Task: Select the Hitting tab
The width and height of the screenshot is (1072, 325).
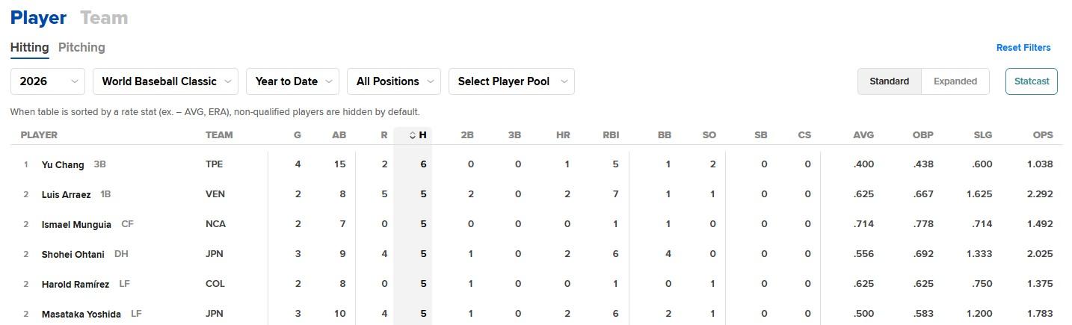Action: point(30,47)
